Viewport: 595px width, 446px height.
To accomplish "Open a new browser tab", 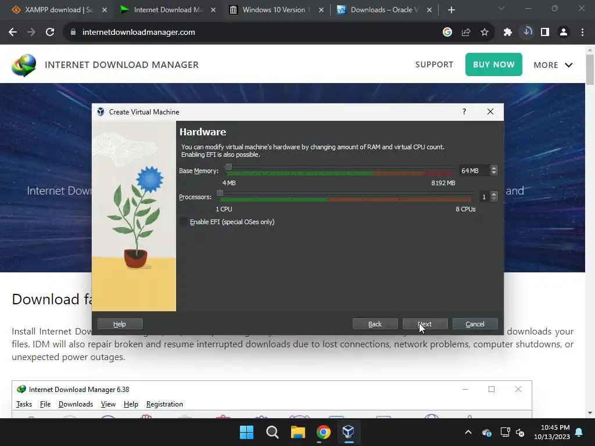I will [451, 10].
